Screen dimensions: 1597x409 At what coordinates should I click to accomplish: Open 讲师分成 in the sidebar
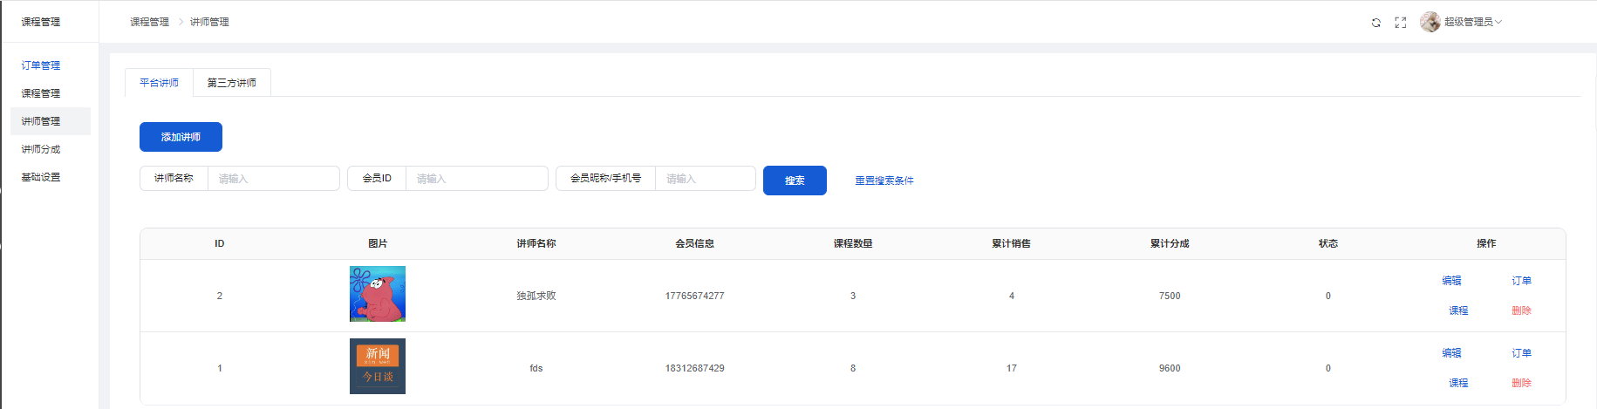[x=41, y=149]
